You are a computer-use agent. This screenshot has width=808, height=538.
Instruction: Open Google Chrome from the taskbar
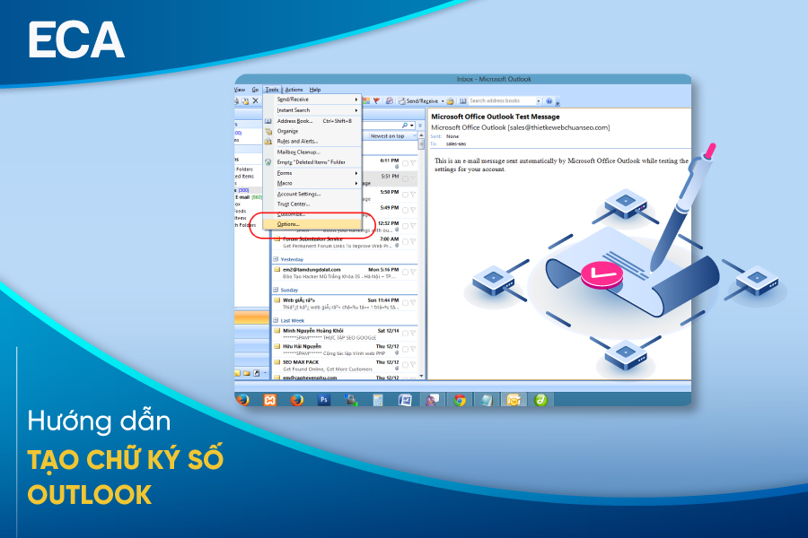tap(459, 400)
